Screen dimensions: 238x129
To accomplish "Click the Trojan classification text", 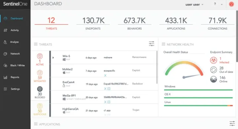I will 136,110.
